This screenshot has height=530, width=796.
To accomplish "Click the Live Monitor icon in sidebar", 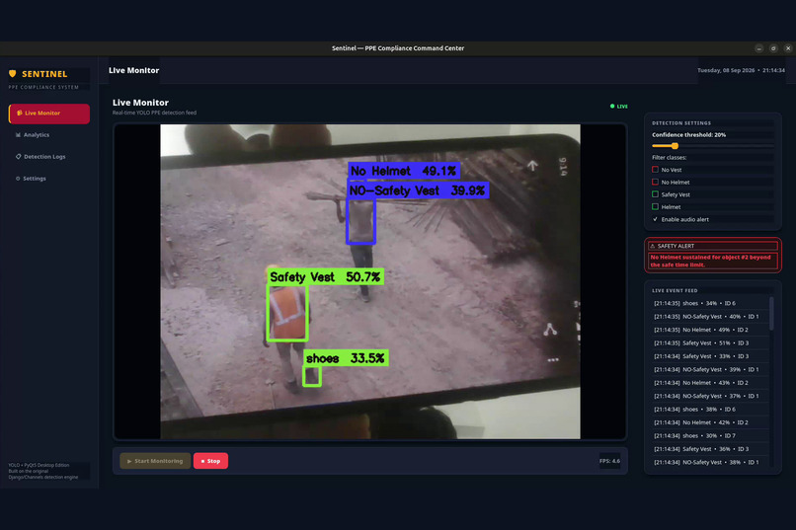I will coord(20,114).
